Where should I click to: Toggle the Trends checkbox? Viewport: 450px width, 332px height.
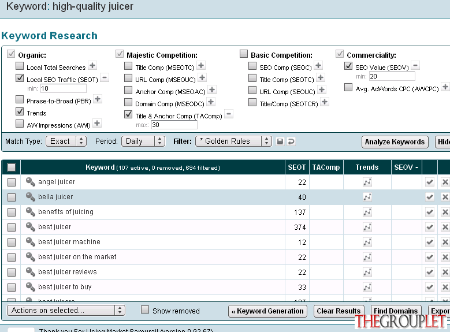20,111
